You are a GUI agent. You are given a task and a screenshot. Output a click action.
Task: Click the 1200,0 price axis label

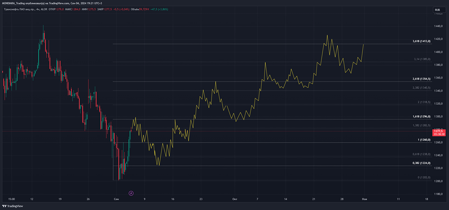(x=438, y=181)
